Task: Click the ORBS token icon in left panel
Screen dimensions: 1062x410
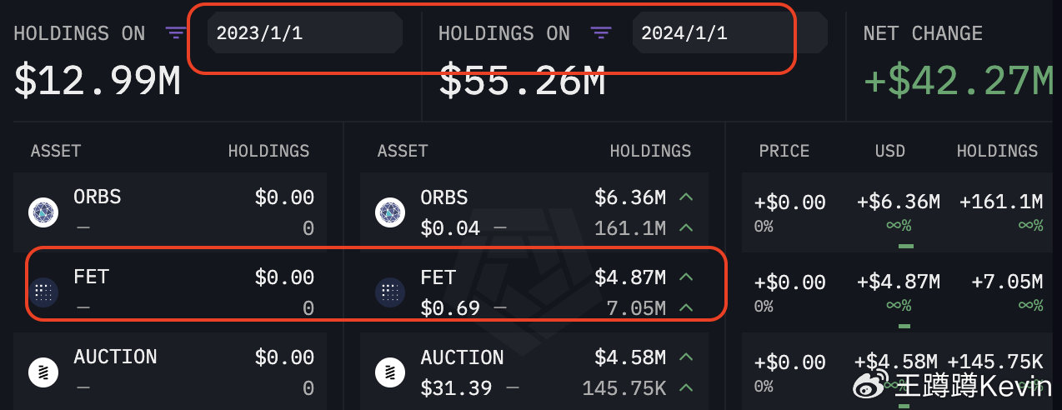Action: pos(43,212)
